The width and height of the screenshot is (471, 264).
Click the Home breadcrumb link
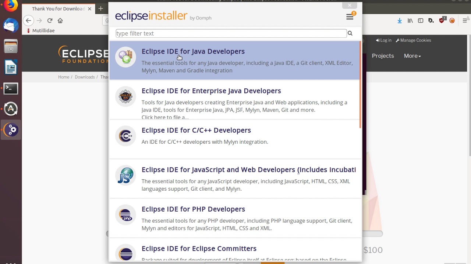pyautogui.click(x=64, y=77)
